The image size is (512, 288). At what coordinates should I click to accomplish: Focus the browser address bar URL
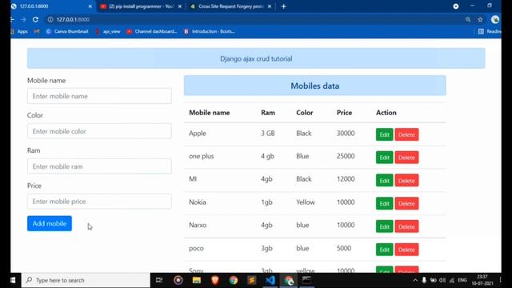(x=73, y=19)
